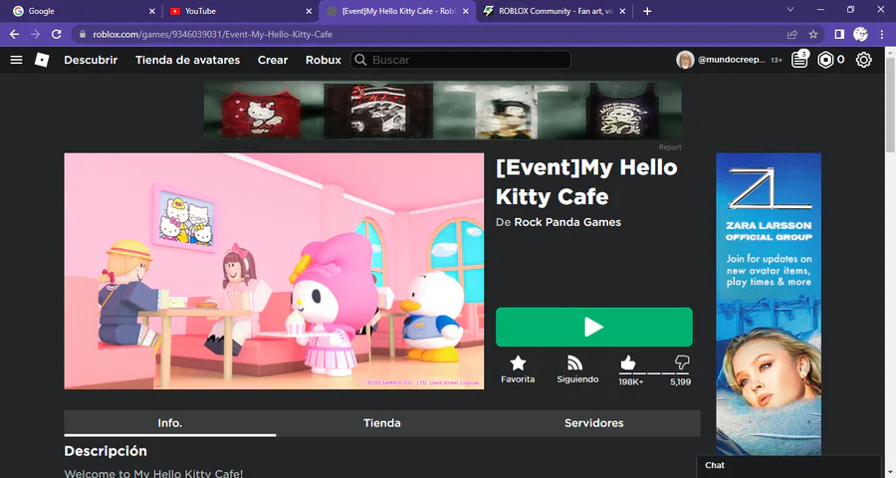Open the notifications icon with badge
The image size is (896, 478).
pyautogui.click(x=799, y=59)
